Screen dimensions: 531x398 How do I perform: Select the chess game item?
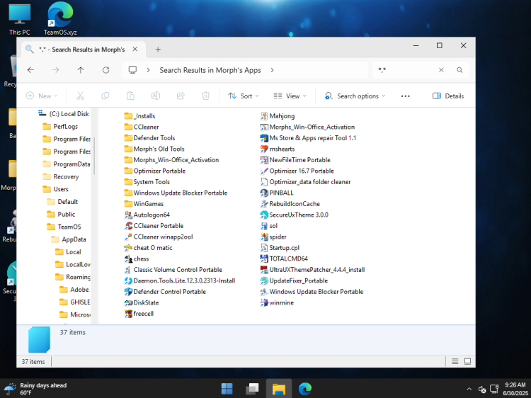(137, 258)
